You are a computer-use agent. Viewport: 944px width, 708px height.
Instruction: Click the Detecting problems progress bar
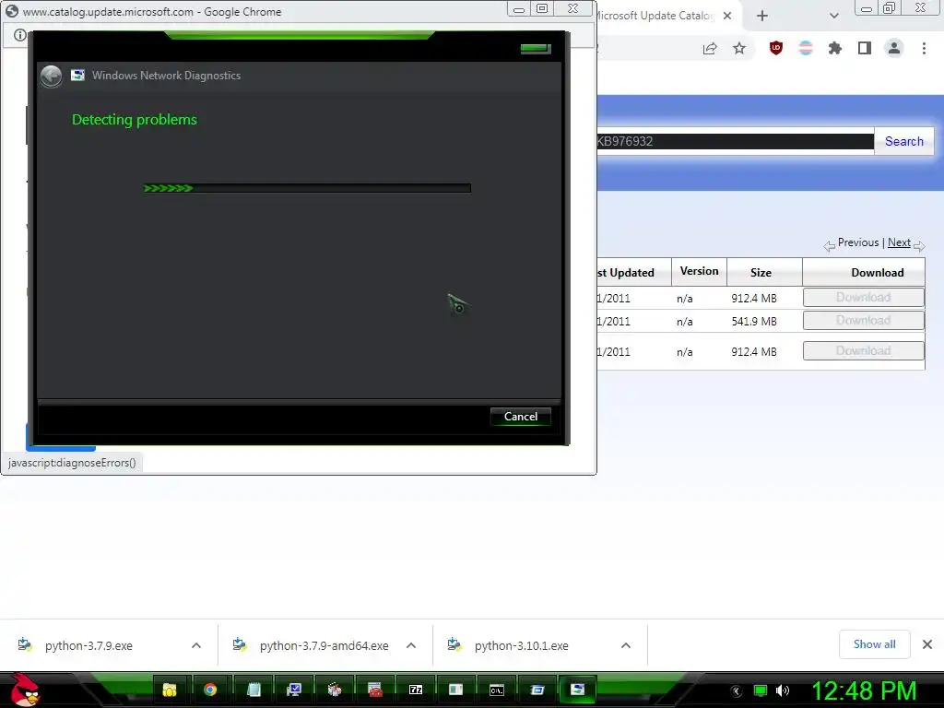307,188
